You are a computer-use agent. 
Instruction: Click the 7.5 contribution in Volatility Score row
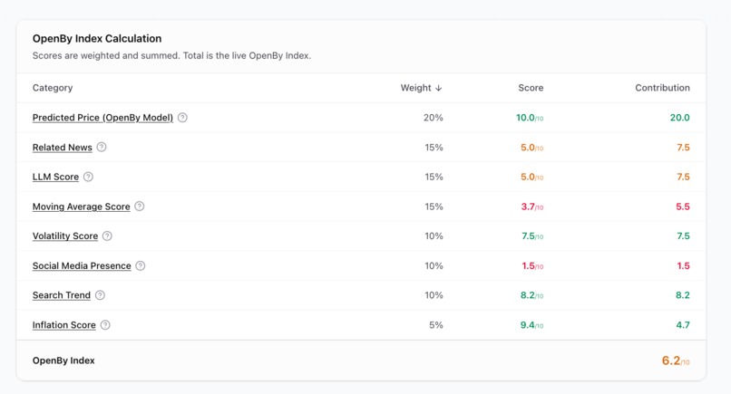point(684,236)
